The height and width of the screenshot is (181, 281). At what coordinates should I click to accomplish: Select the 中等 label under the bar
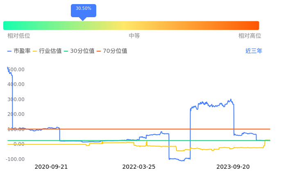pos(134,36)
